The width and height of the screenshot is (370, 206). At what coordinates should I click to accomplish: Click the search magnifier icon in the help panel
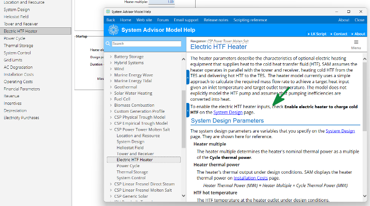coord(108,43)
